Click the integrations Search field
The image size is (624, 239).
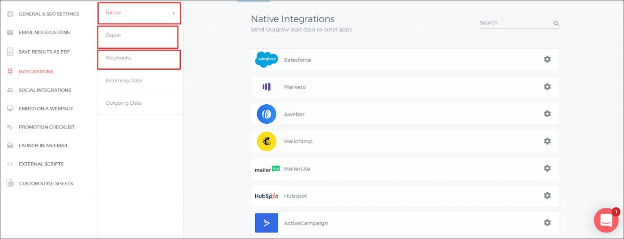(x=514, y=23)
